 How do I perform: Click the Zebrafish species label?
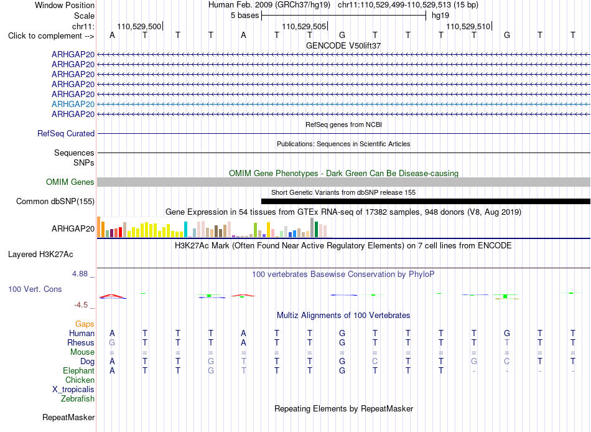point(78,399)
